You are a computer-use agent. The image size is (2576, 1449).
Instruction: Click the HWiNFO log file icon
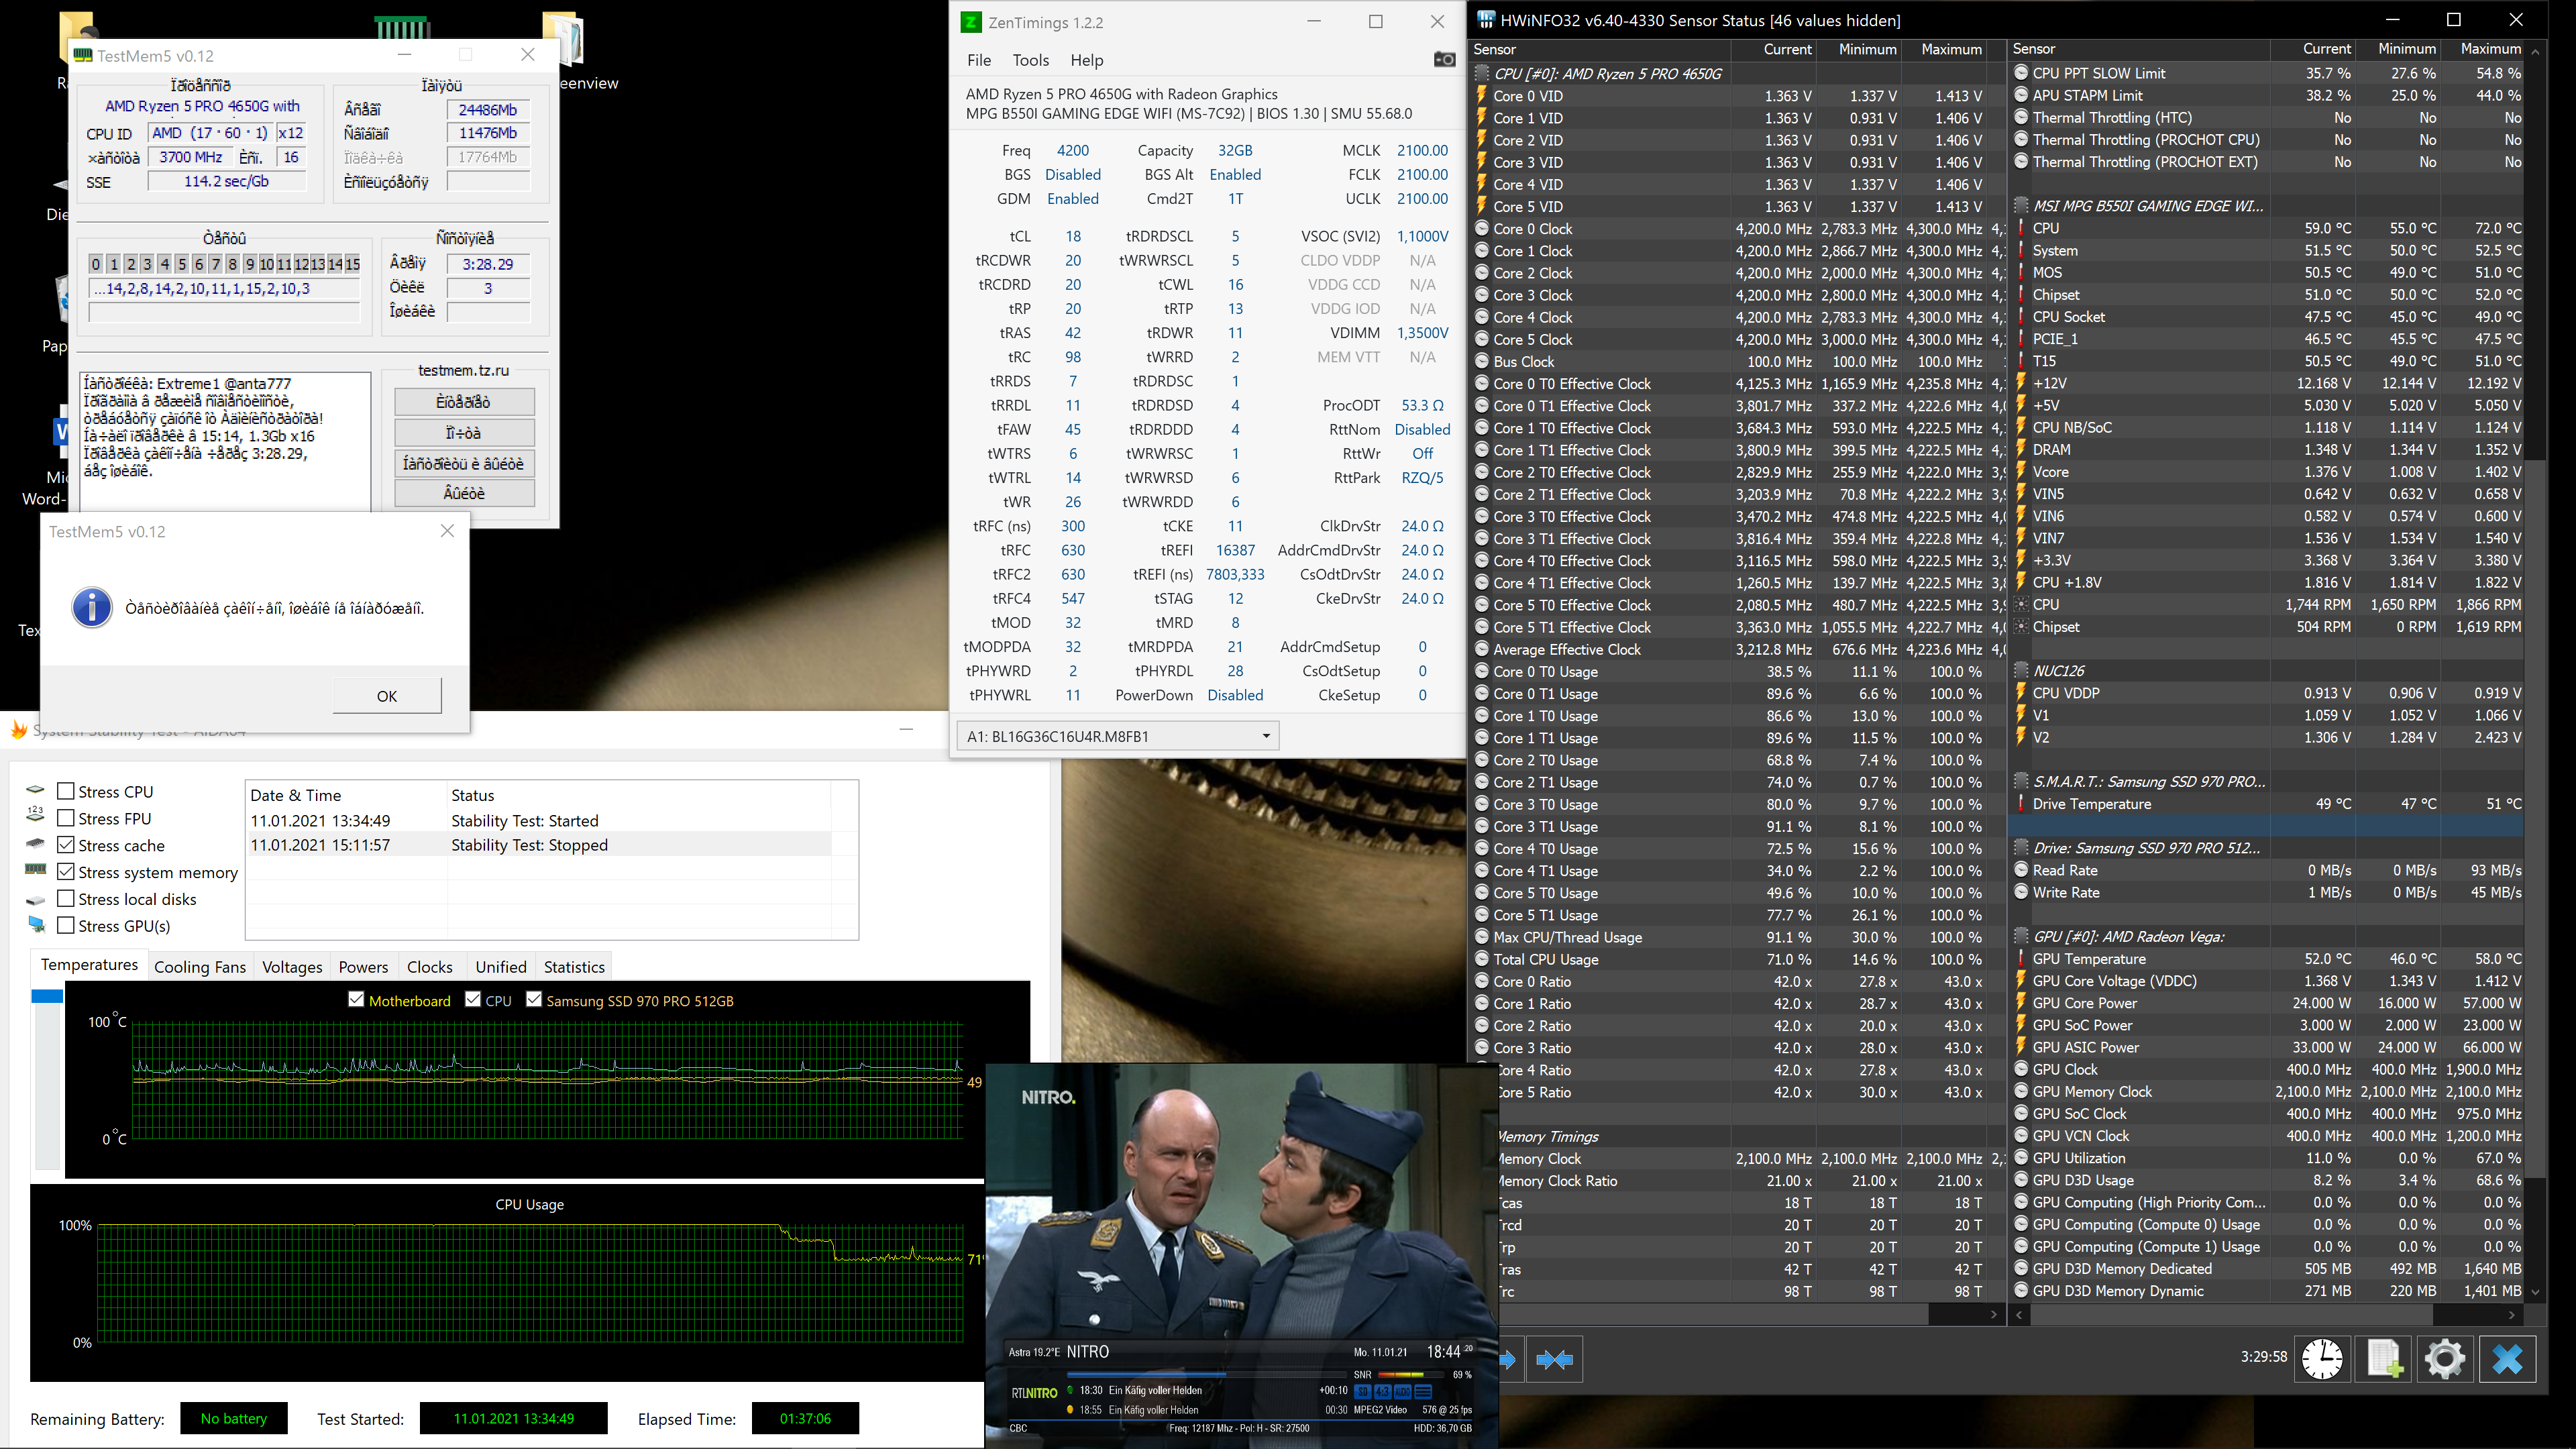pyautogui.click(x=2384, y=1359)
